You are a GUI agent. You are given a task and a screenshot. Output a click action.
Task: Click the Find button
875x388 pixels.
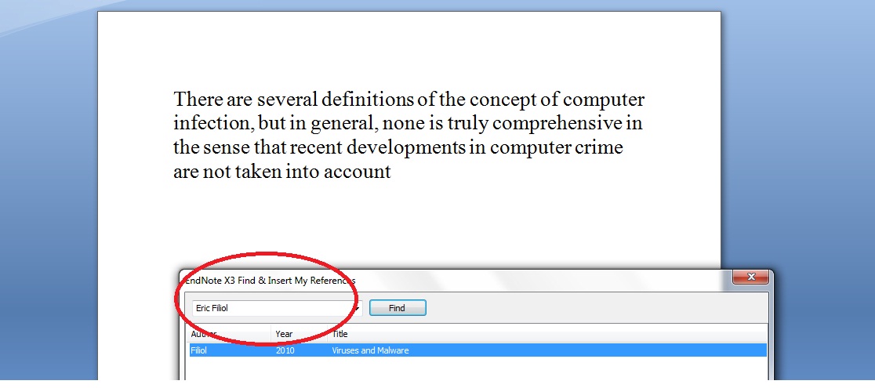tap(398, 308)
